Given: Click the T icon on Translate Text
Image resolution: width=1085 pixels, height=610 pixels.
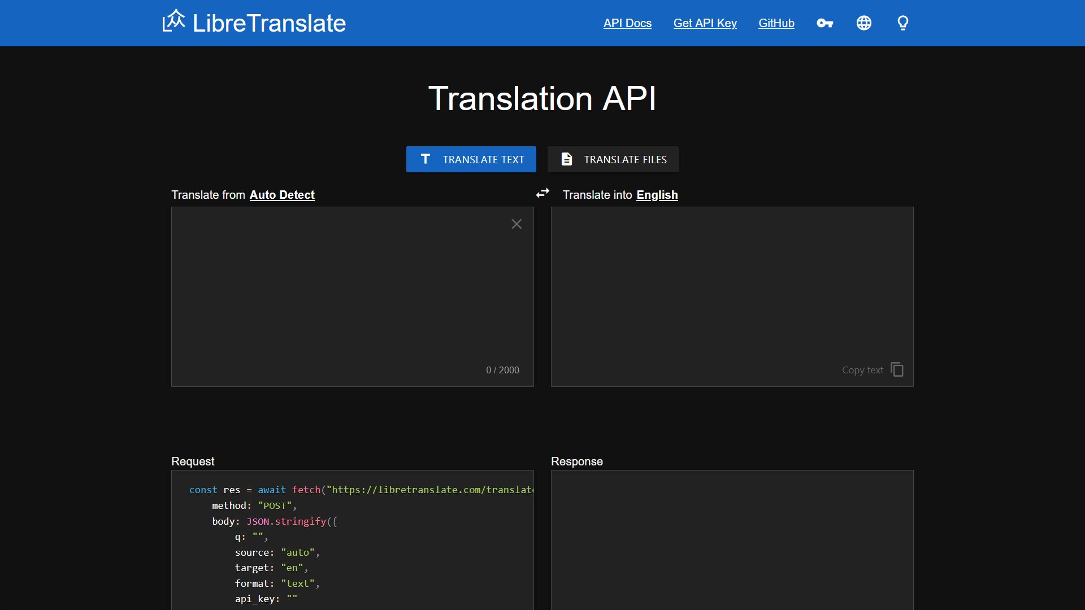Looking at the screenshot, I should [425, 159].
